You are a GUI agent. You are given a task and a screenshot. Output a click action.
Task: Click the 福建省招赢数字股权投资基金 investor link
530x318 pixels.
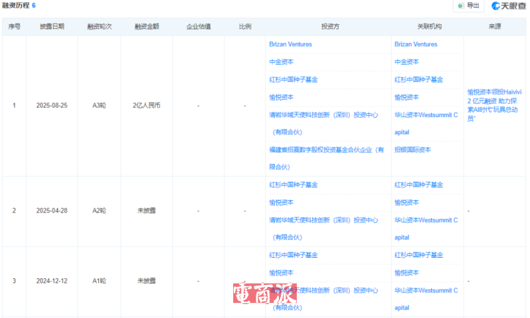coord(326,150)
